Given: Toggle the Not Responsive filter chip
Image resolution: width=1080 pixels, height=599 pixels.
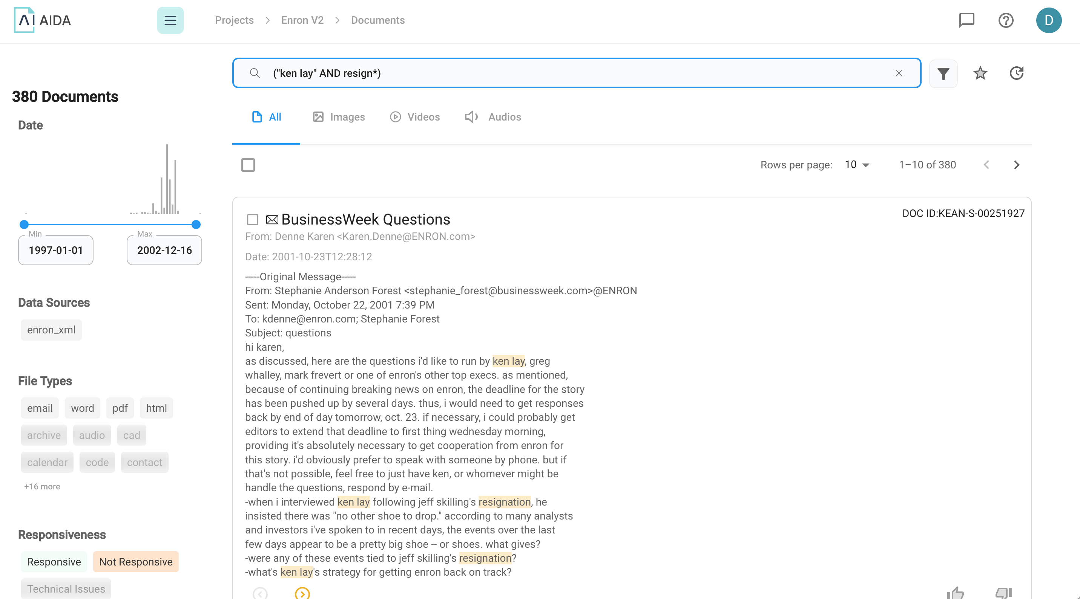Looking at the screenshot, I should click(136, 561).
